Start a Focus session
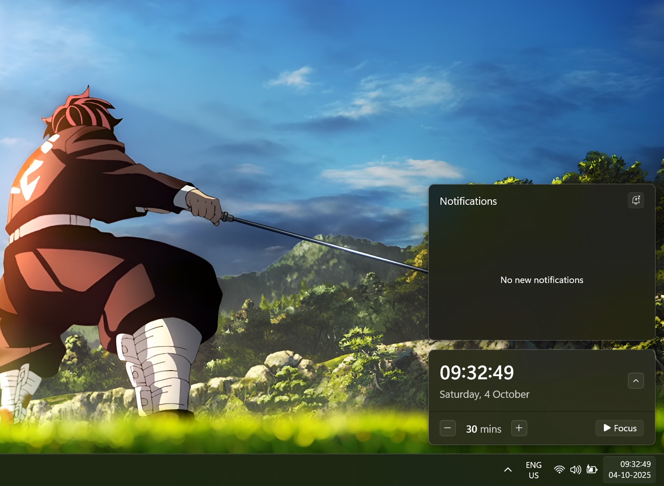This screenshot has width=664, height=486. (x=620, y=428)
